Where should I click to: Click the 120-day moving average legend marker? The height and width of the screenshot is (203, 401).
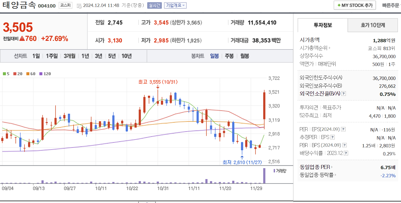tap(41, 74)
